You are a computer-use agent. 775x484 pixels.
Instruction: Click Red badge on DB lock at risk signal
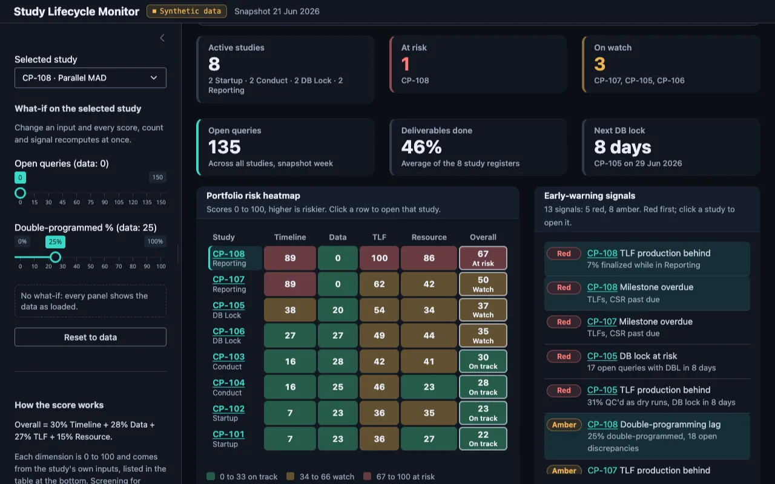564,356
